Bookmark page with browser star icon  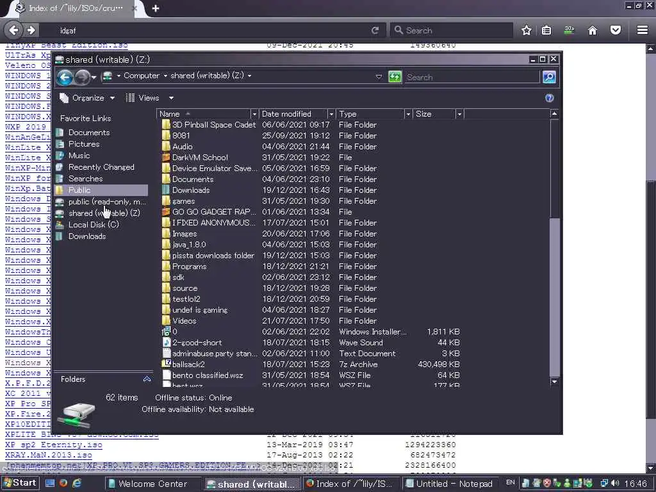tap(527, 31)
